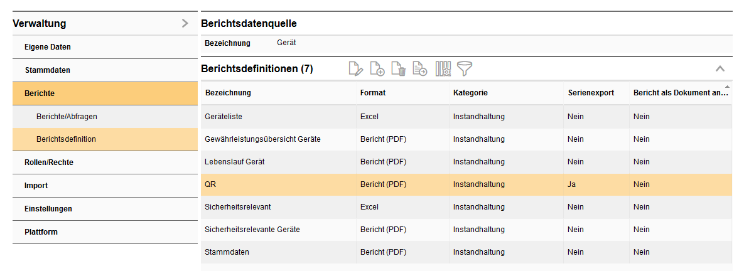Sort the table by the Format column header
This screenshot has width=744, height=271.
click(x=373, y=93)
